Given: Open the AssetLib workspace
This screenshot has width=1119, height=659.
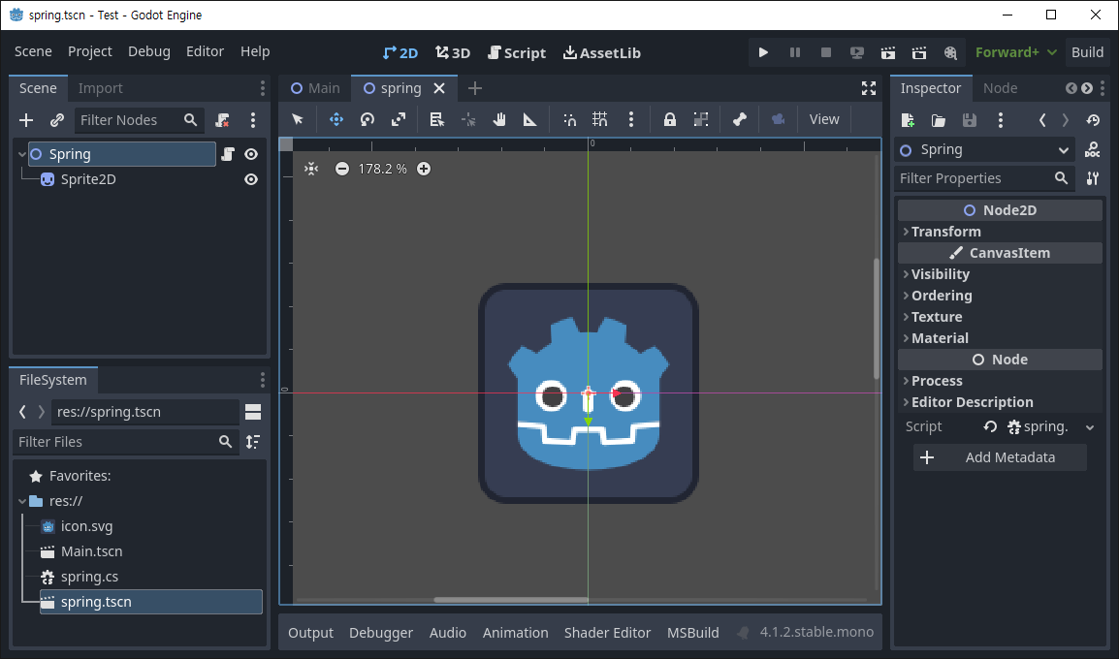Looking at the screenshot, I should pos(601,52).
